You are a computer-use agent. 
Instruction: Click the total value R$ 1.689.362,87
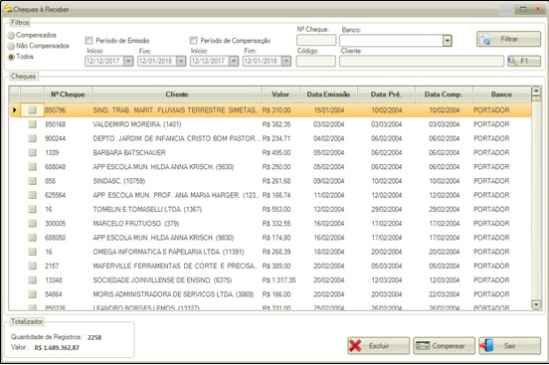(57, 348)
